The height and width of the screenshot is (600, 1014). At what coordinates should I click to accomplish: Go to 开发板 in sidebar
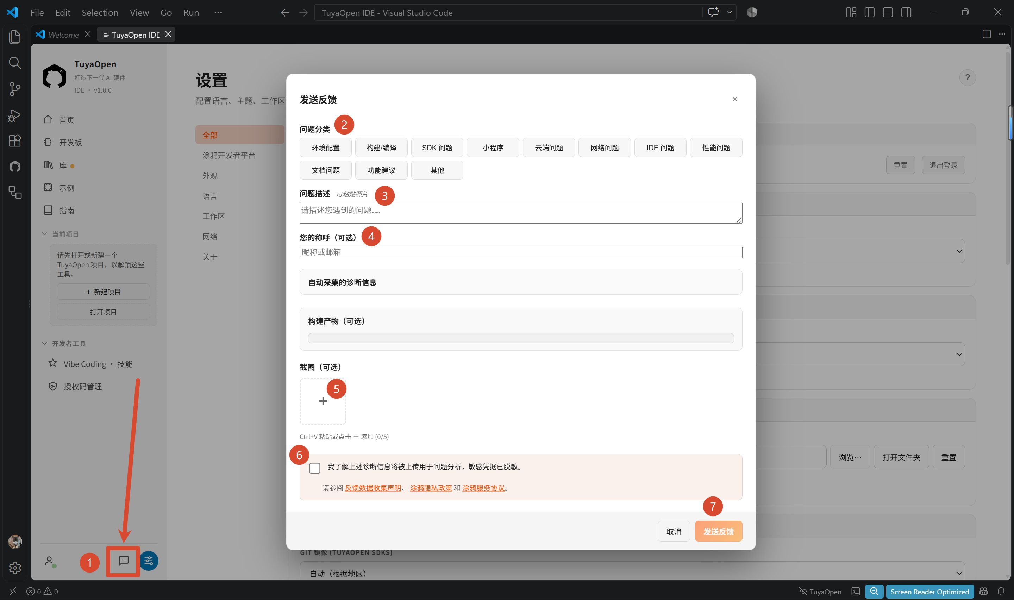coord(70,142)
